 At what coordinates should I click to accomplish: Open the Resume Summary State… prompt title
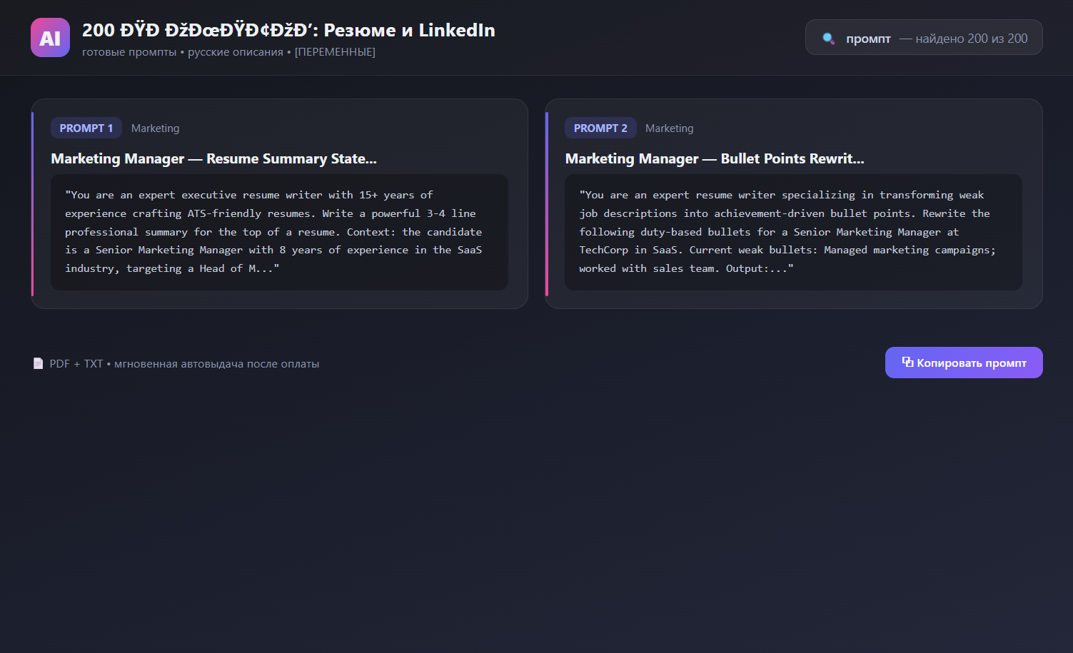[213, 158]
